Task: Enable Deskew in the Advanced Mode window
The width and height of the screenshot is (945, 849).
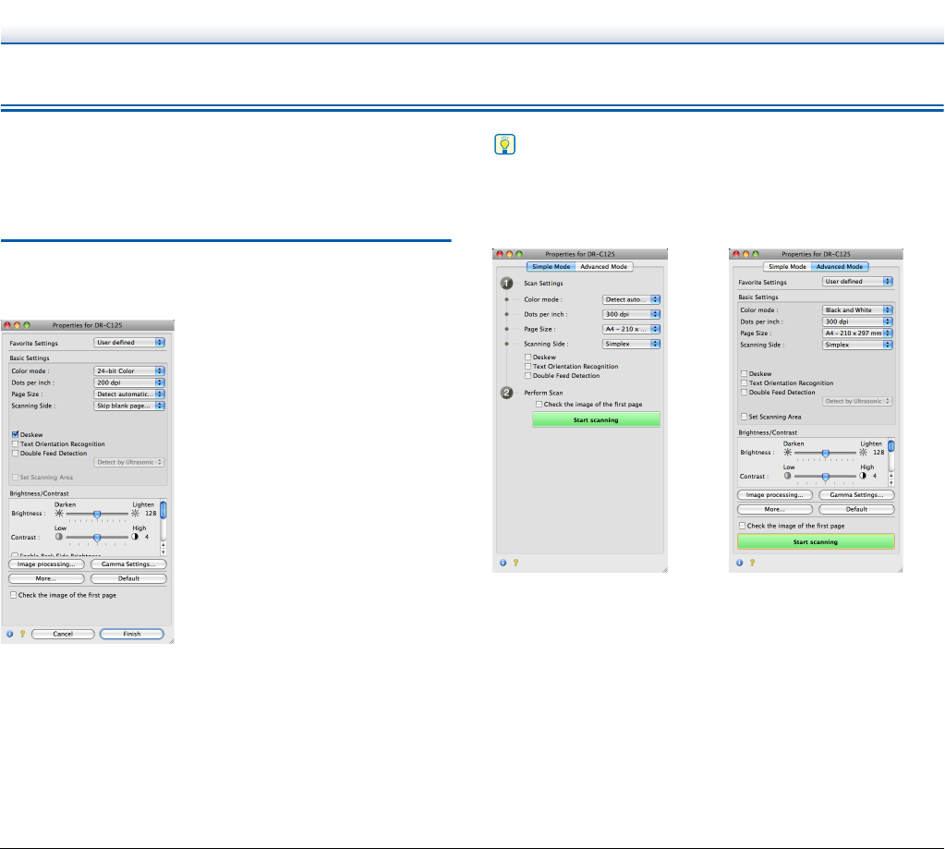Action: (744, 373)
